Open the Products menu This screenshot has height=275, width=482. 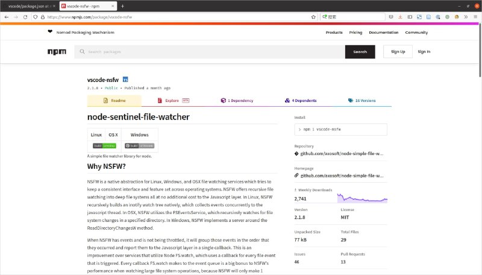click(334, 33)
